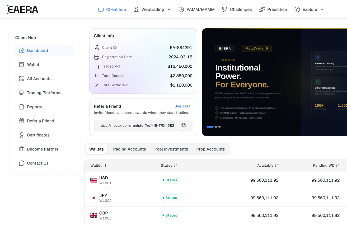Click the Registration Date calendar icon
Screen dimensions: 347x225
(97, 57)
